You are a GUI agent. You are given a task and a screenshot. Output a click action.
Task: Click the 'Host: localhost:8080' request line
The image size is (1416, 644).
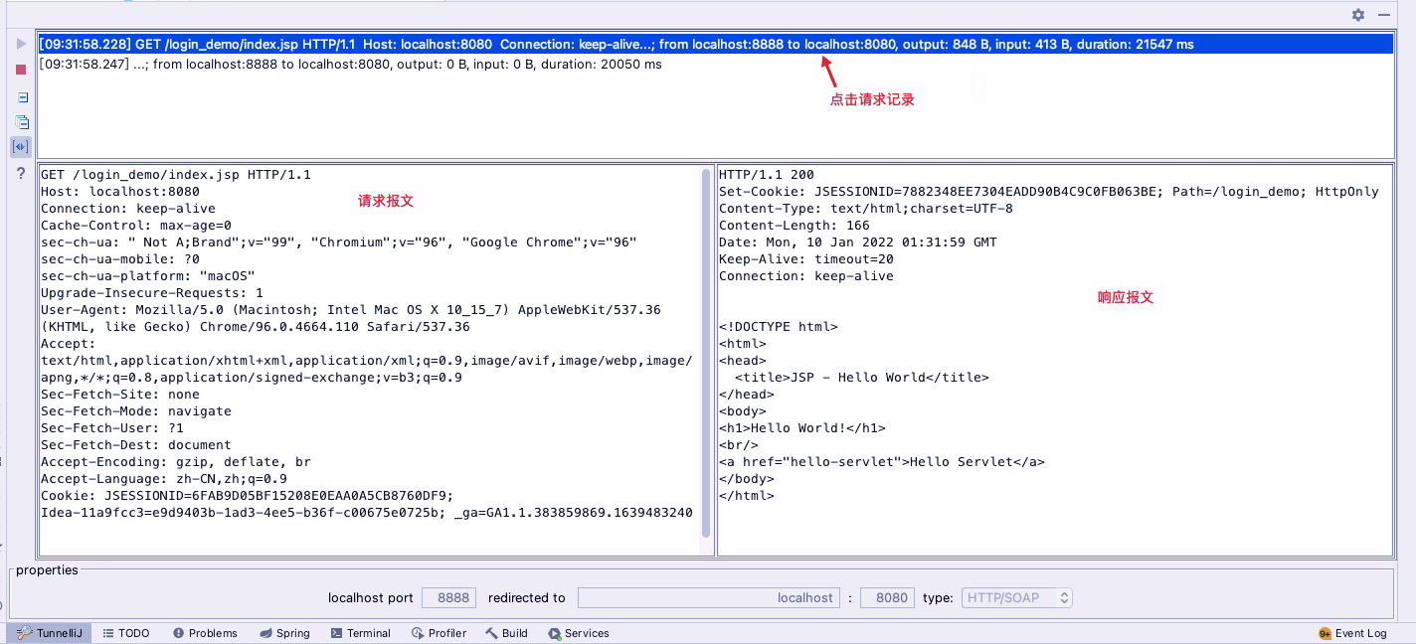pyautogui.click(x=120, y=192)
